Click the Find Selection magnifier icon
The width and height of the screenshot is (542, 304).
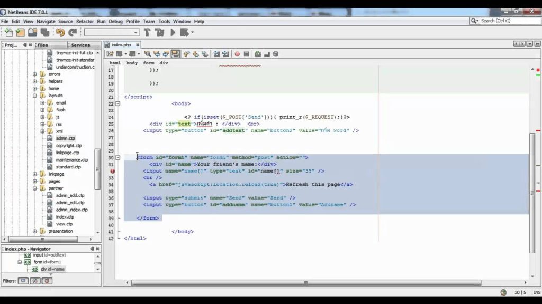(148, 54)
